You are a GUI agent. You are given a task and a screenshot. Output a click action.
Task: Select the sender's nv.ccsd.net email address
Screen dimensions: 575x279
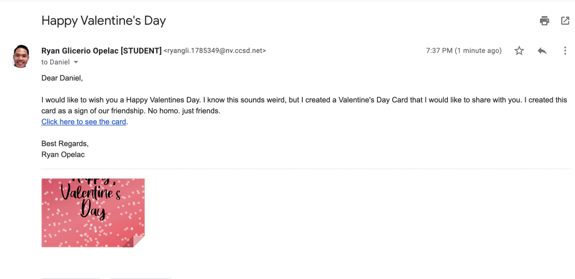point(215,51)
